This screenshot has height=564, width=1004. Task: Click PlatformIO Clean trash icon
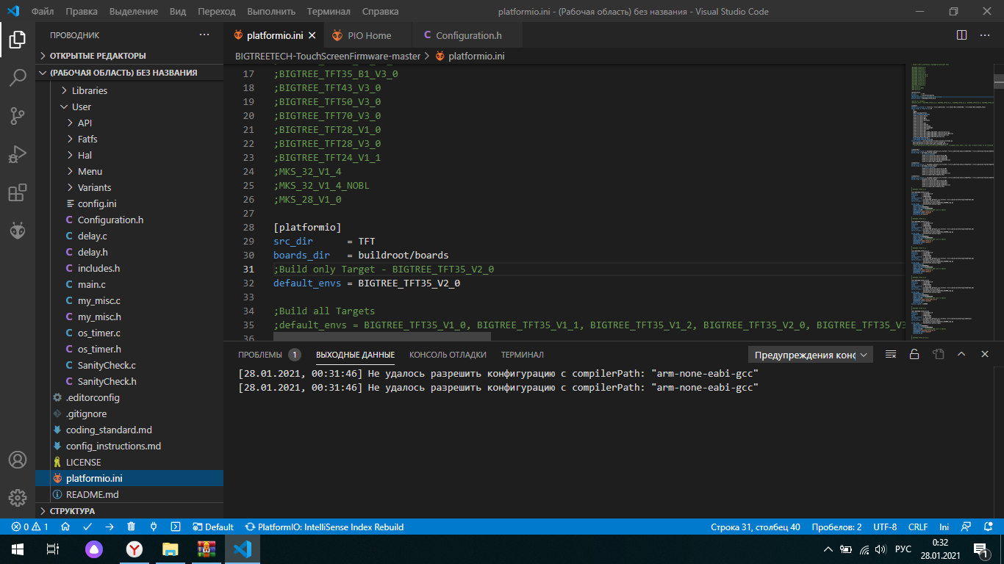click(x=132, y=527)
